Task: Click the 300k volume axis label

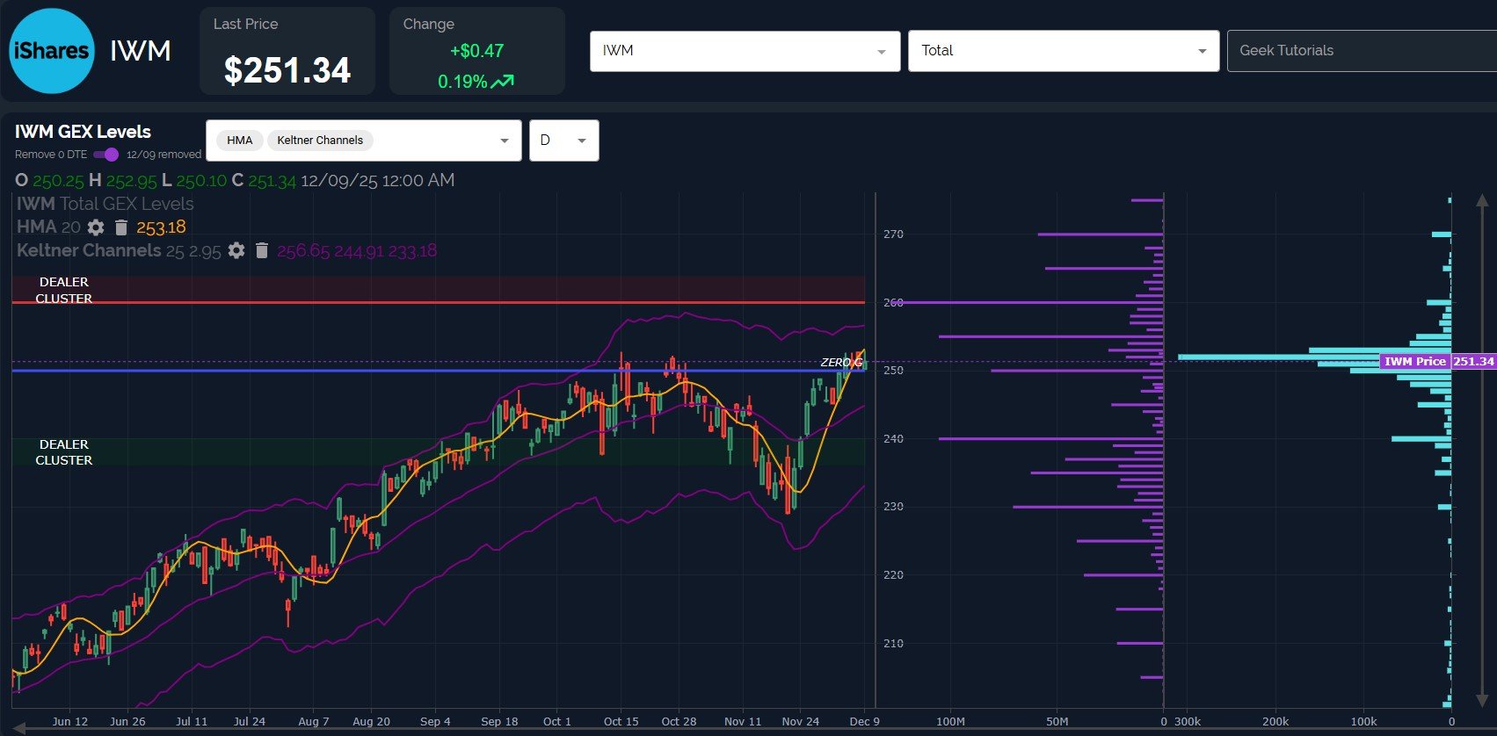Action: 1187,721
